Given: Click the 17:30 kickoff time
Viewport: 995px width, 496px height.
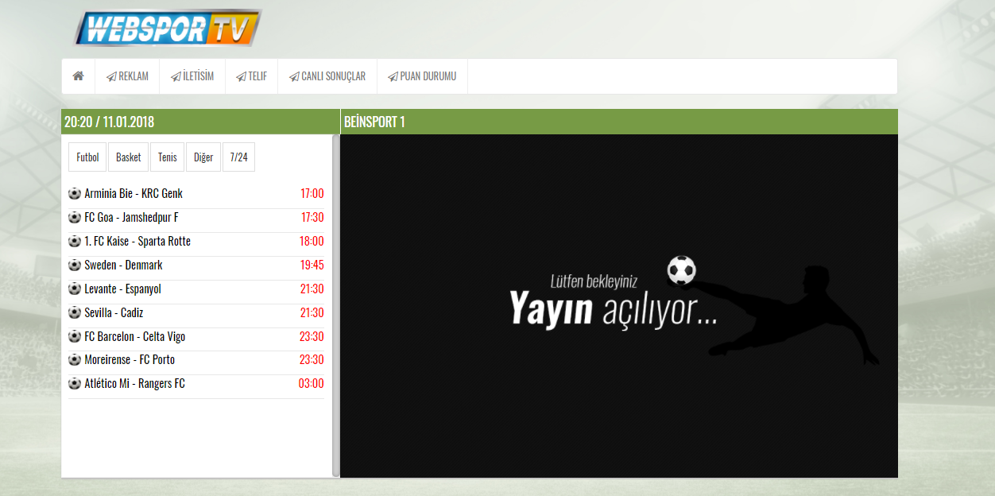Looking at the screenshot, I should coord(312,217).
